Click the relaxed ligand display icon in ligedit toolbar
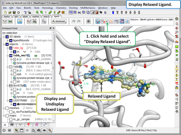 [103, 21]
